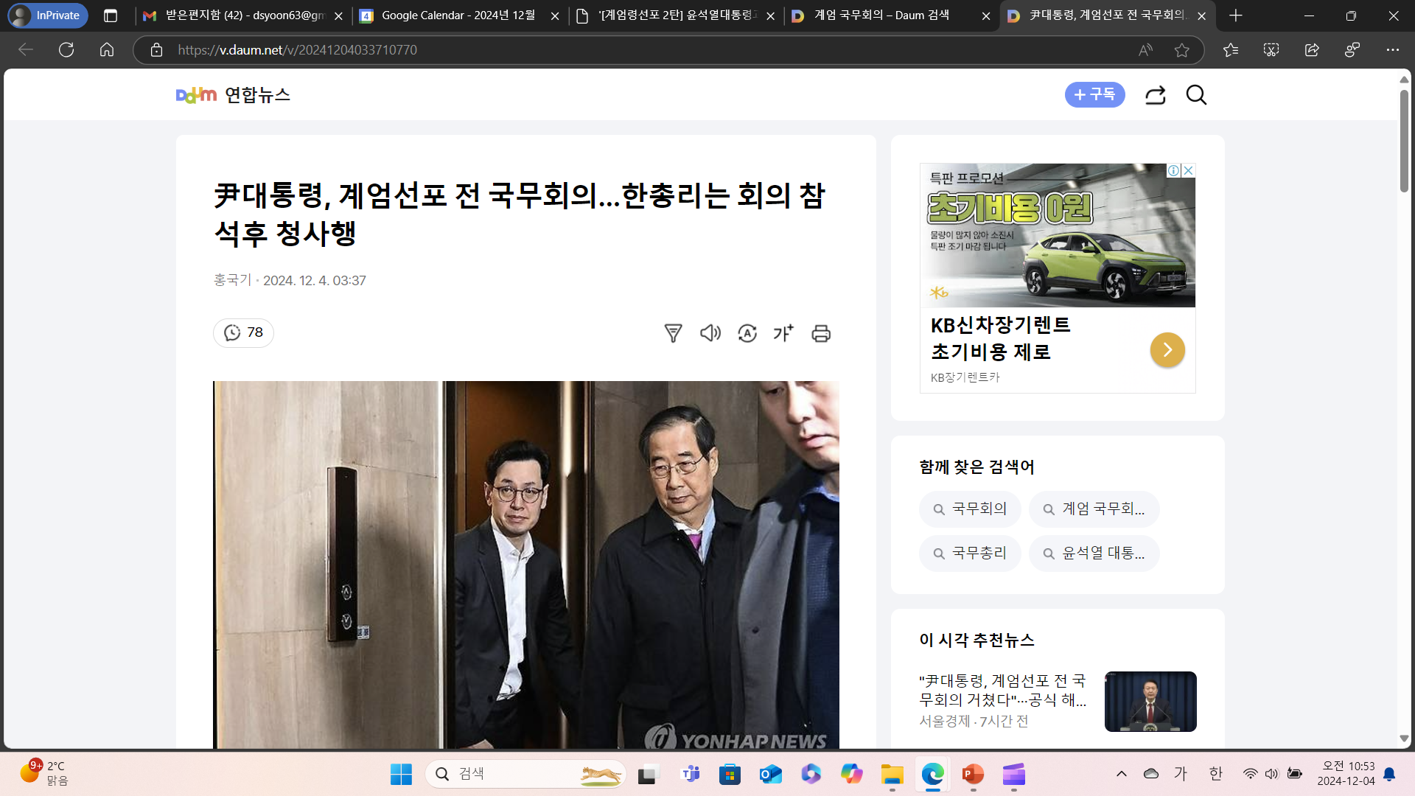
Task: Toggle the 한 Korean/English input mode indicator
Action: 1216,773
